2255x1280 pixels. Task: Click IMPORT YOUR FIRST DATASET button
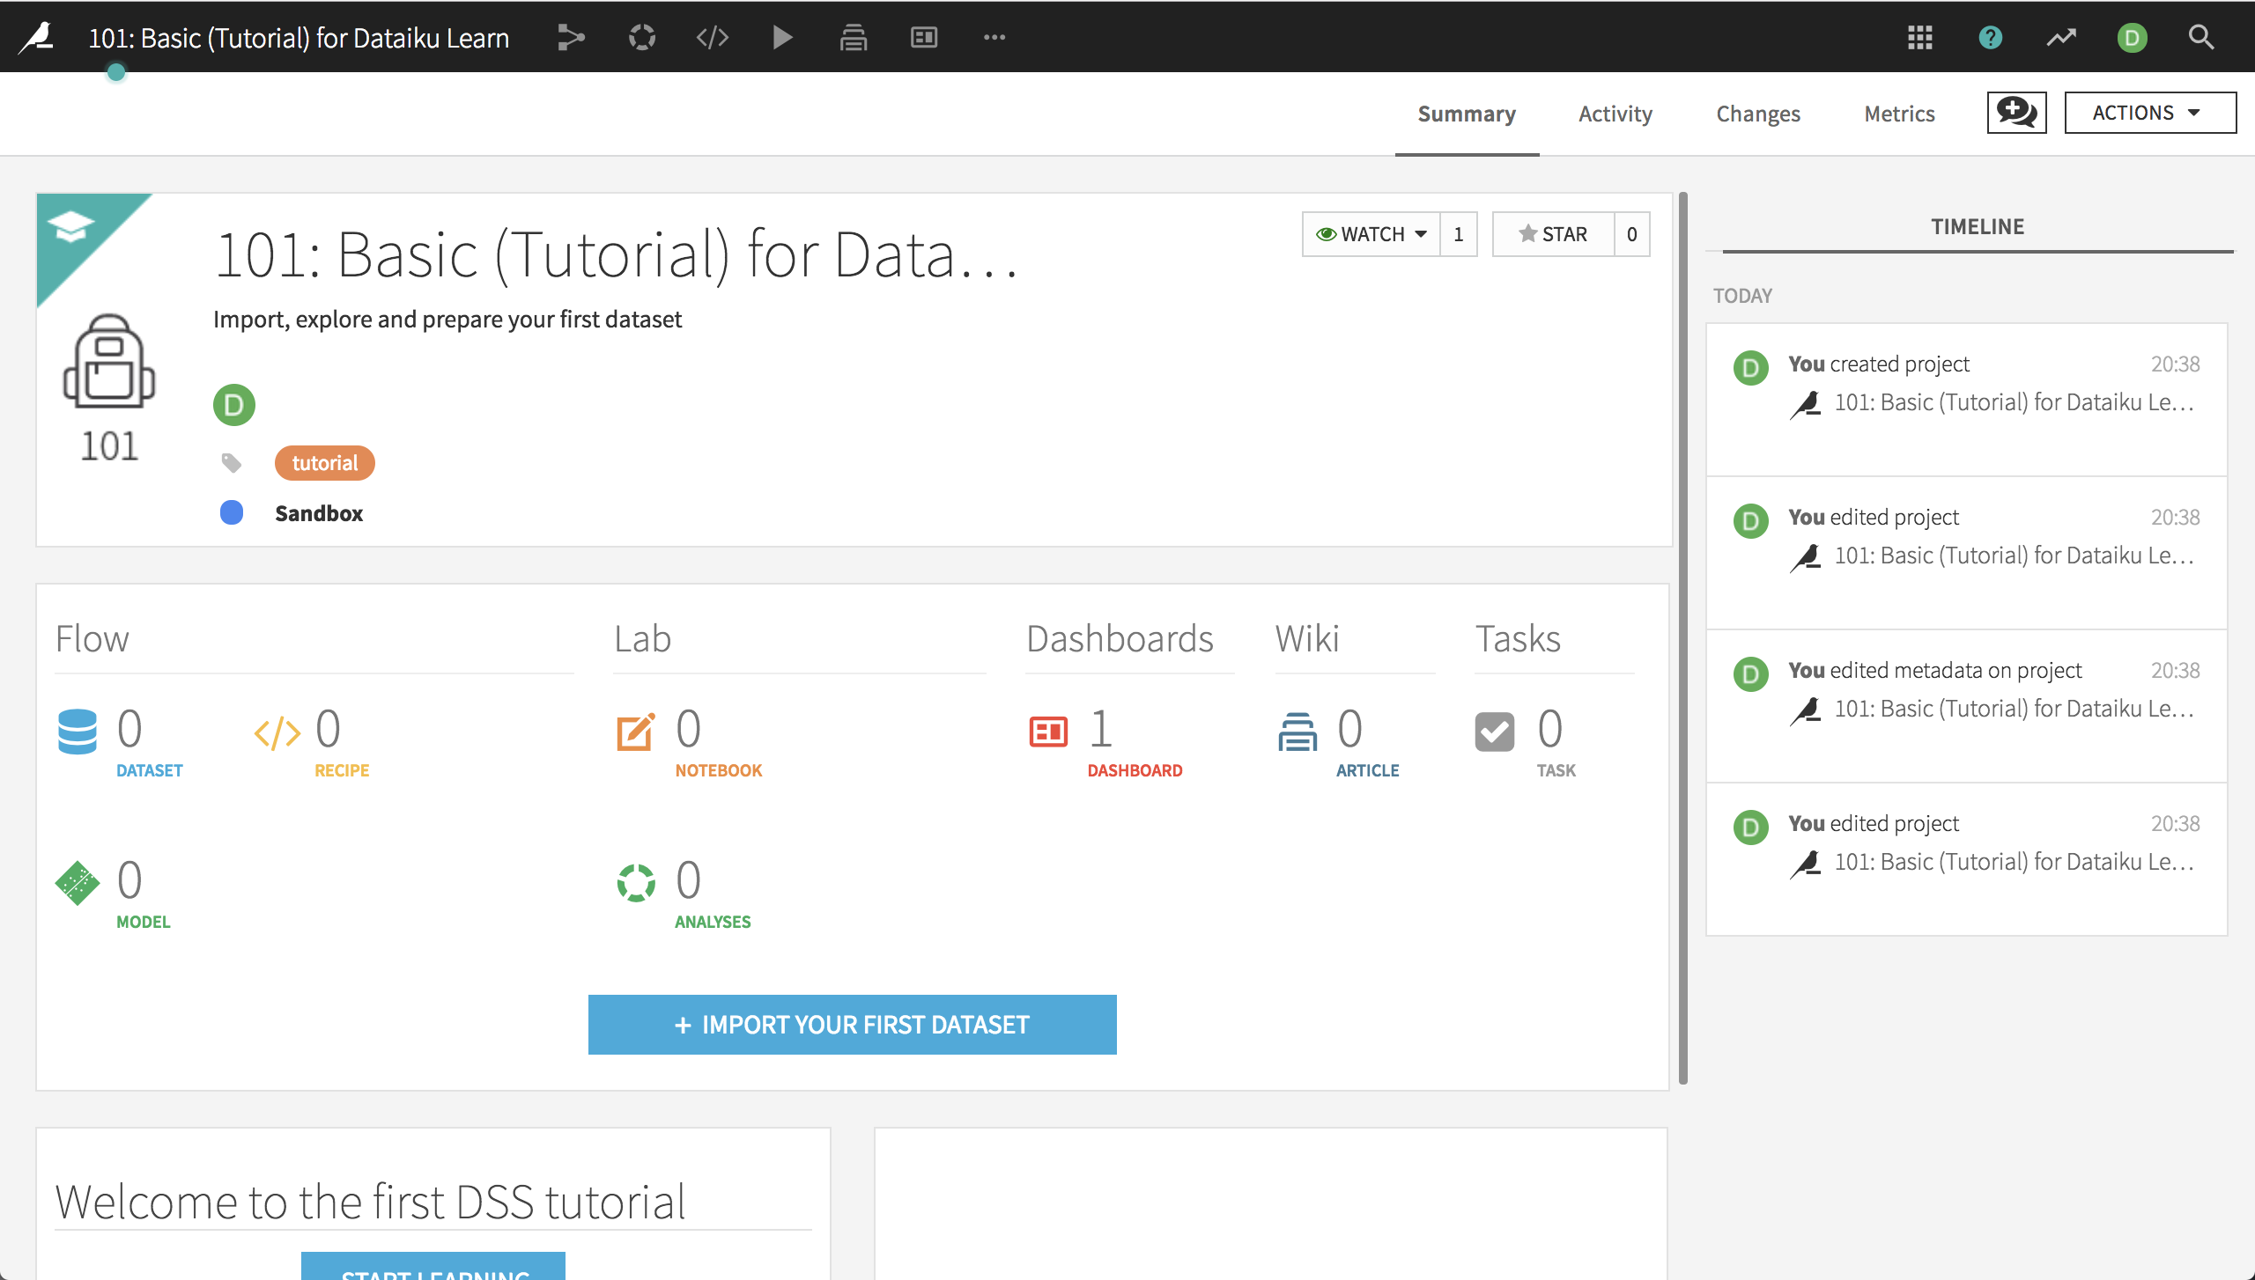tap(852, 1024)
